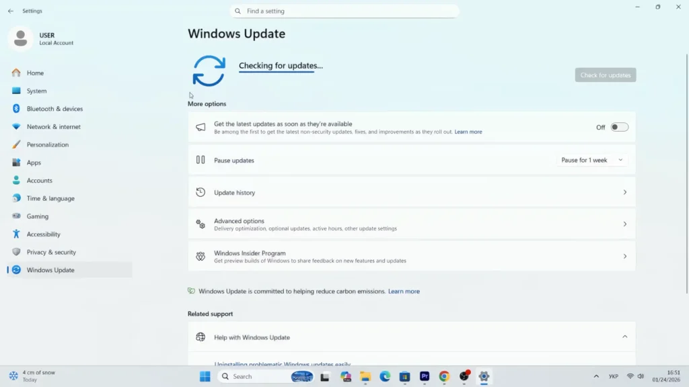Click the megaphone icon for latest updates
689x387 pixels.
pos(201,127)
